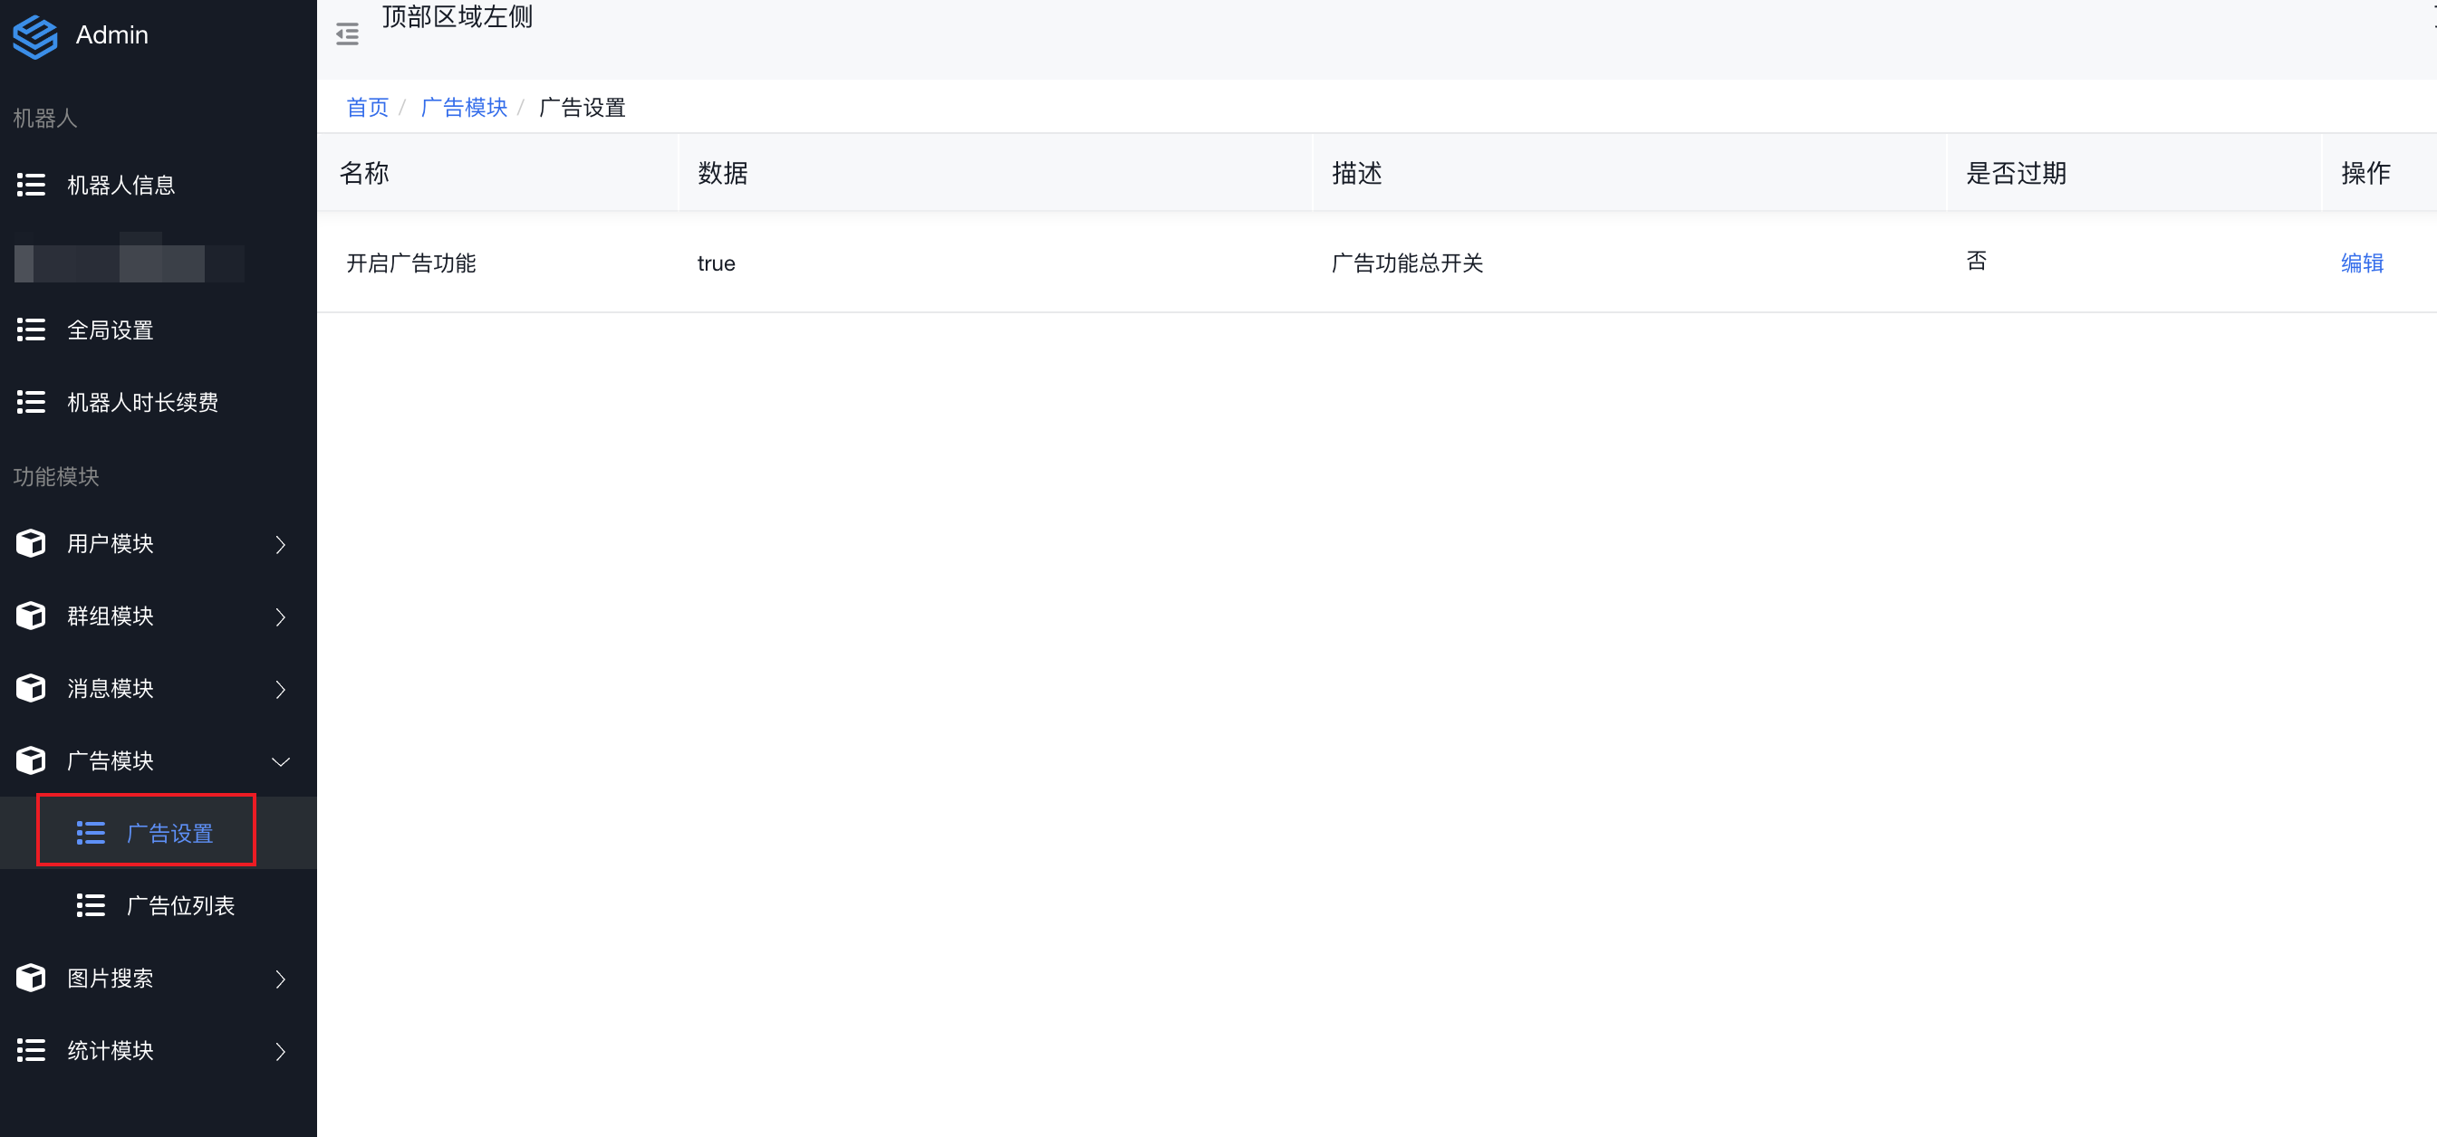The height and width of the screenshot is (1137, 2437).
Task: Expand the 消息模块 chevron arrow
Action: 280,689
